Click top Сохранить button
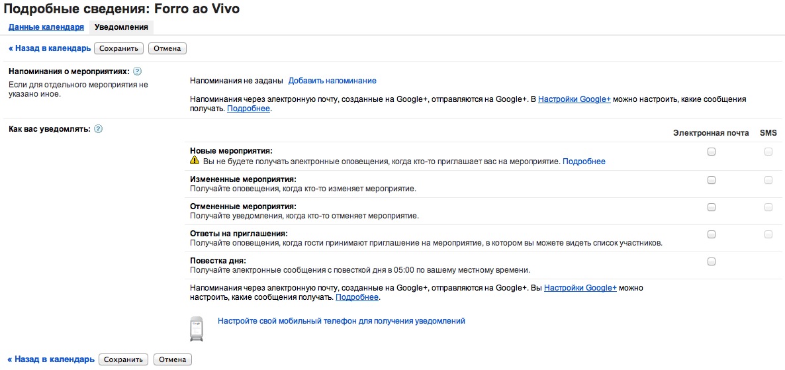Viewport: 785px width, 370px height. [x=118, y=48]
